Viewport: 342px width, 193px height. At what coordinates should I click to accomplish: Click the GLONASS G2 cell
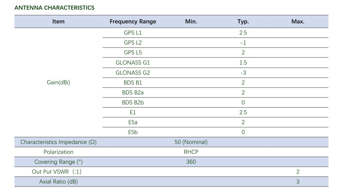tap(133, 73)
